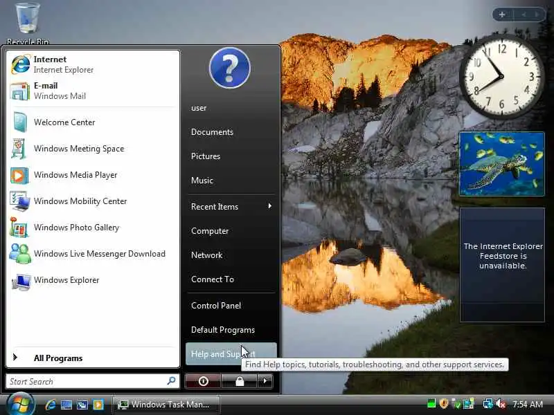554x415 pixels.
Task: Expand shutdown options arrow
Action: click(265, 381)
